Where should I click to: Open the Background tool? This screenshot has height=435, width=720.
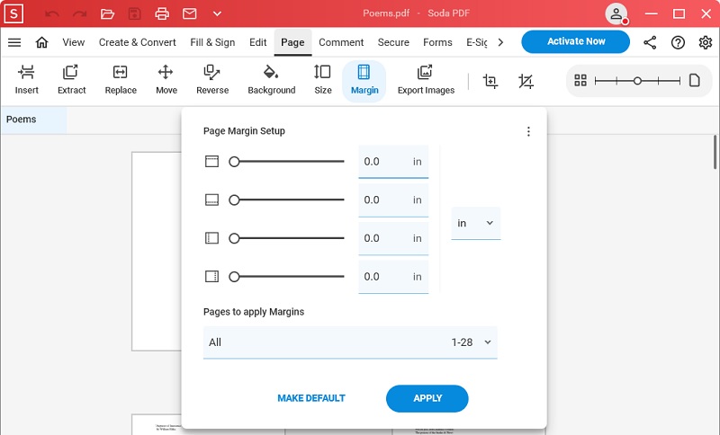pos(272,80)
